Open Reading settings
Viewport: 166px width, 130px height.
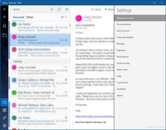(x=120, y=44)
